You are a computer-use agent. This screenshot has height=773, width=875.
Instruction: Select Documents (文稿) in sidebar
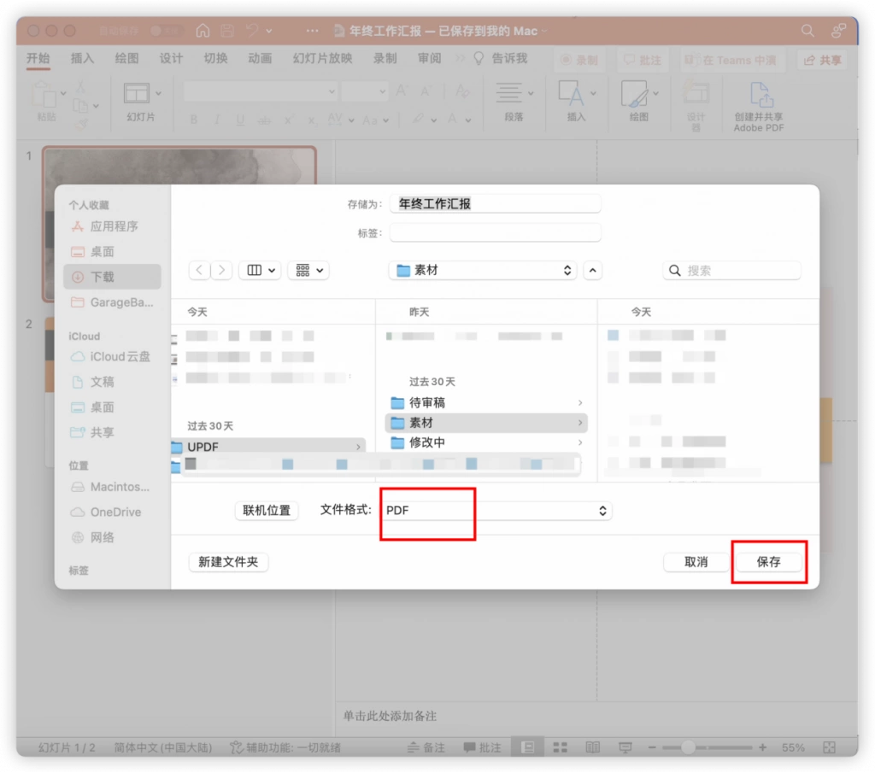click(x=113, y=382)
